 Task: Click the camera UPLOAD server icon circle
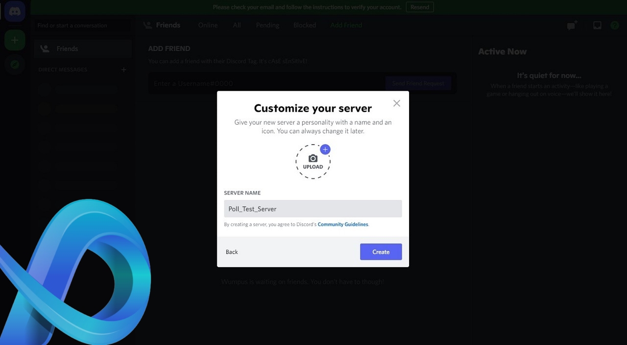(x=313, y=161)
